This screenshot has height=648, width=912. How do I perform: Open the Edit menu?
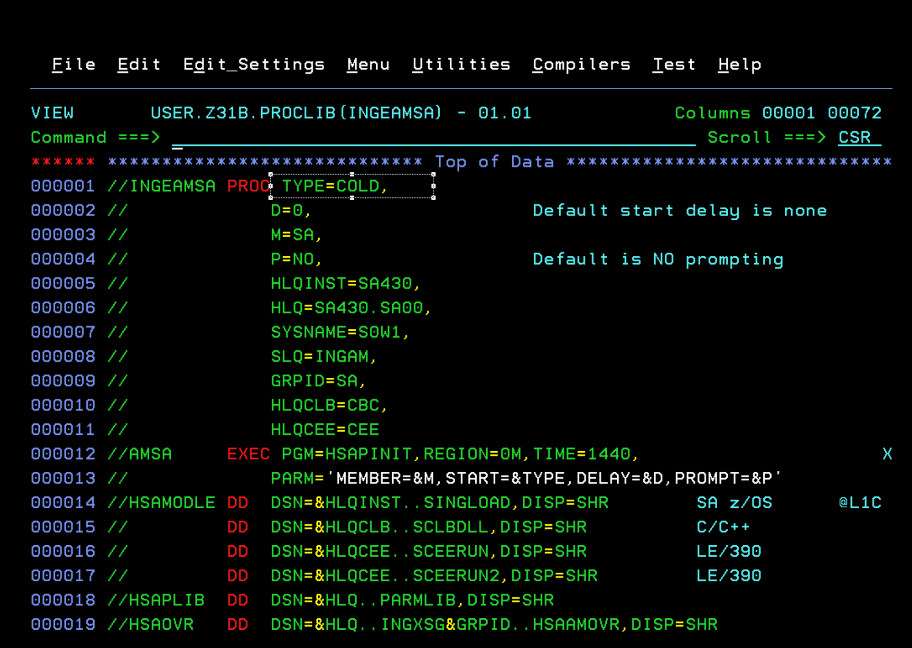139,64
